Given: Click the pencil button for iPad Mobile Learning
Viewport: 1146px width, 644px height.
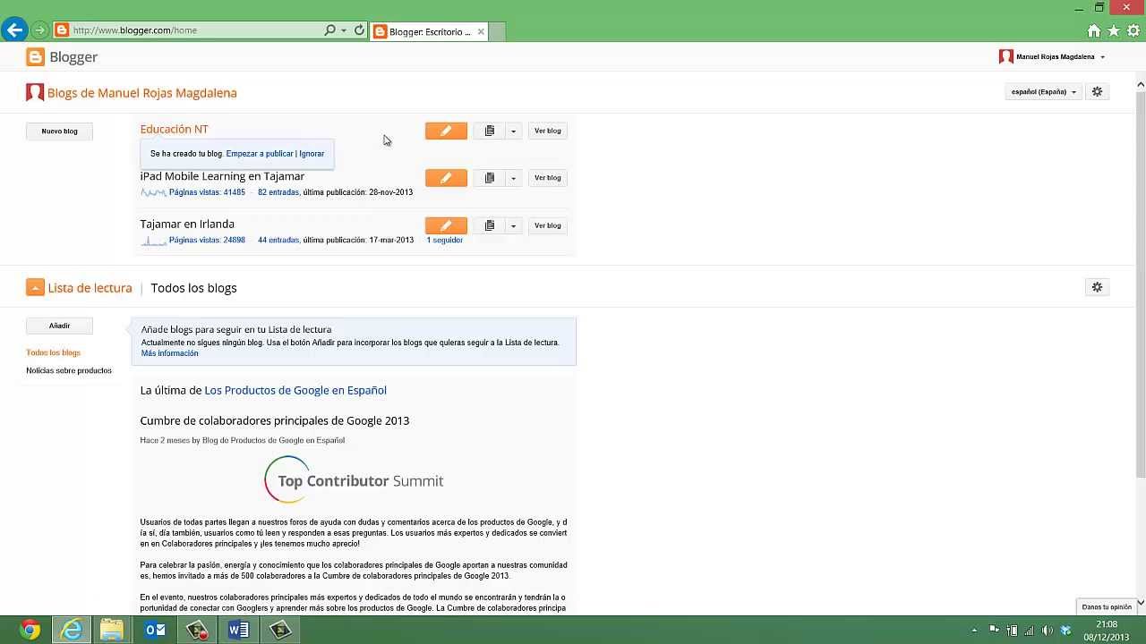Looking at the screenshot, I should coord(446,178).
